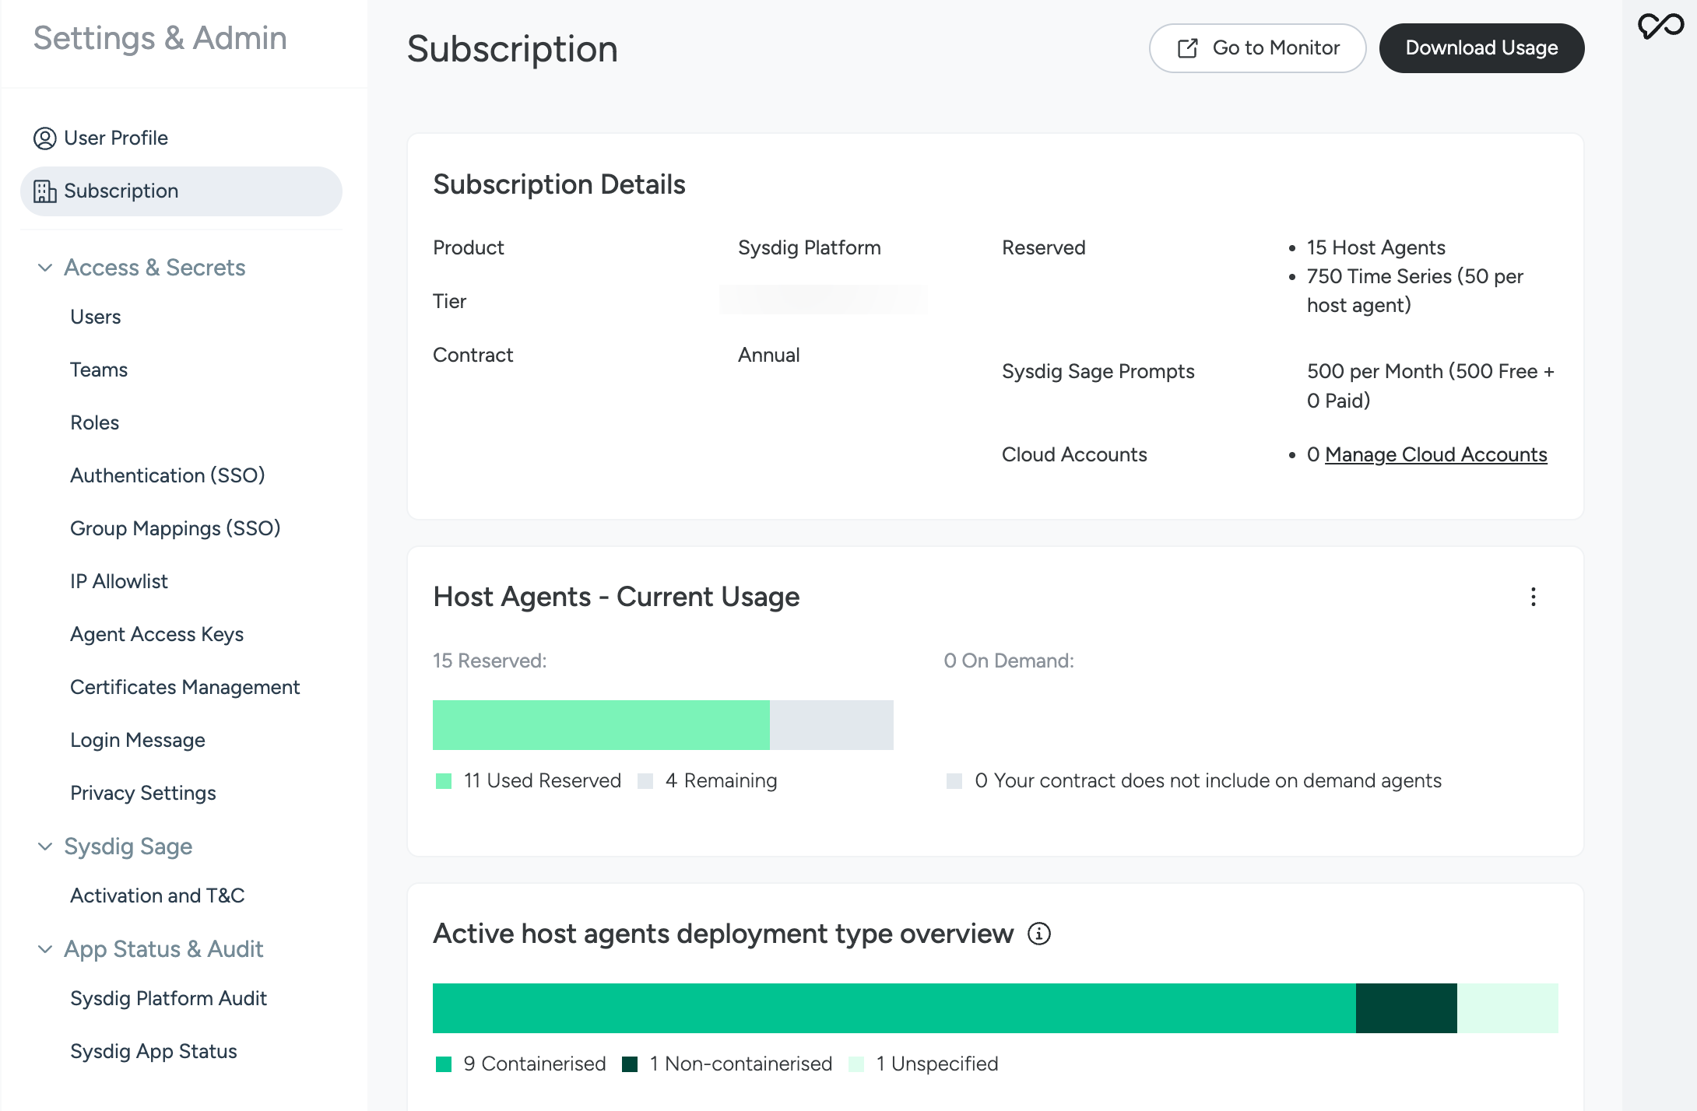Image resolution: width=1697 pixels, height=1111 pixels.
Task: Click the redacted Tier value field
Action: (824, 300)
